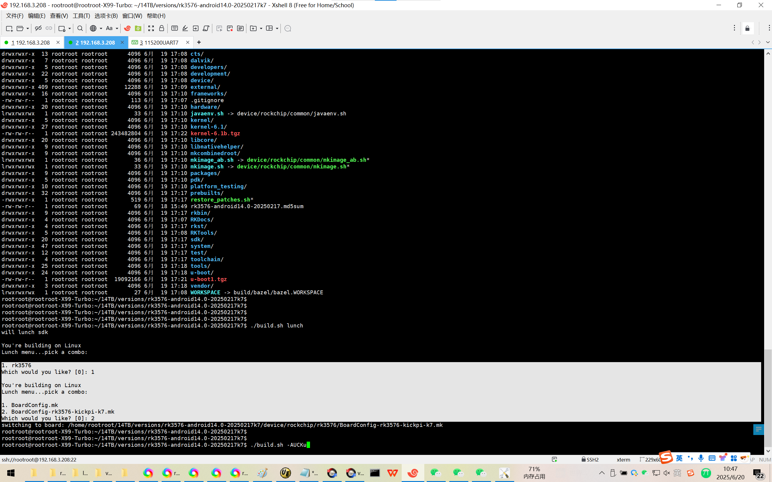Click the terminal vertical scrollbar thumb
Image resolution: width=772 pixels, height=482 pixels.
pyautogui.click(x=768, y=398)
